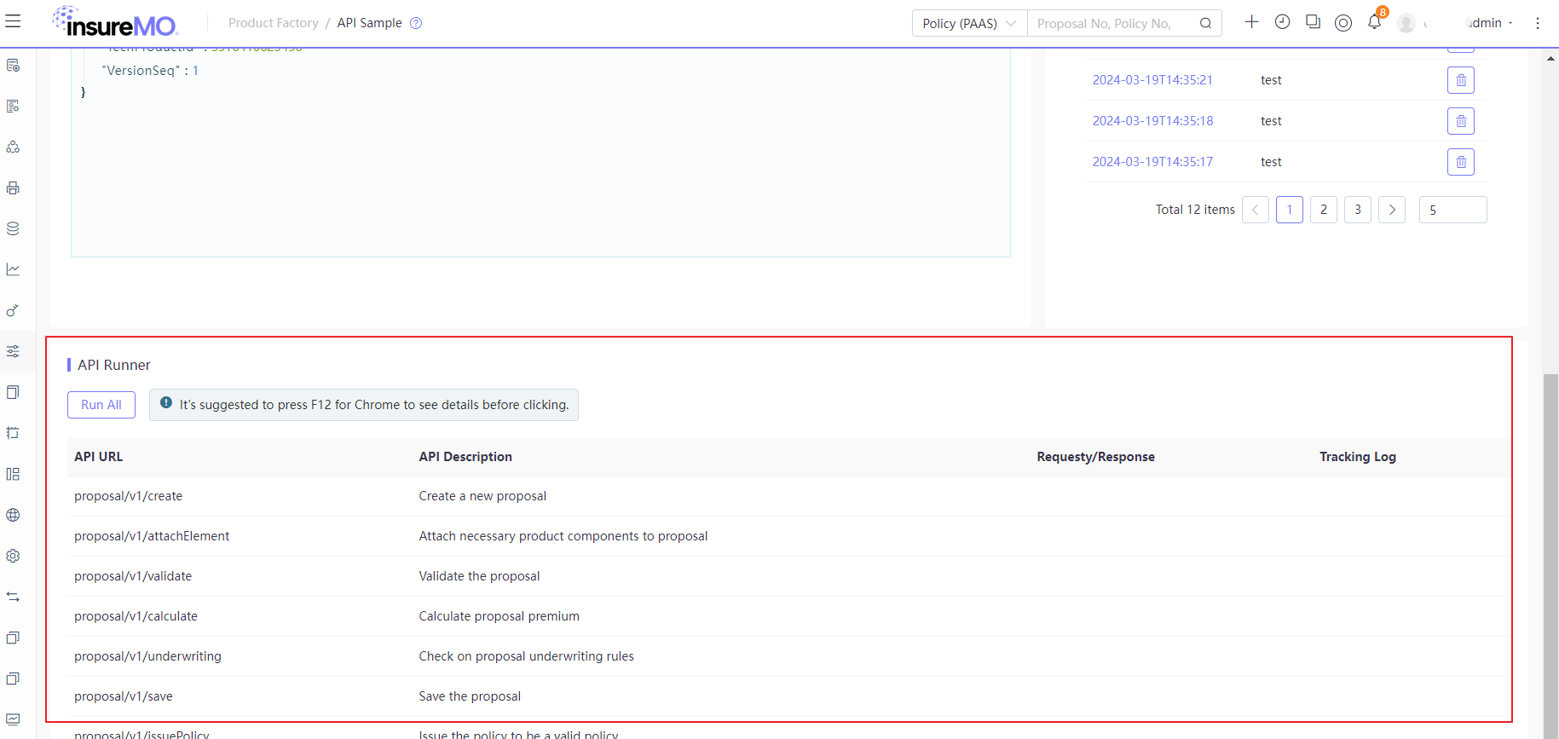1559x739 pixels.
Task: Expand the admin user dropdown
Action: click(x=1488, y=23)
